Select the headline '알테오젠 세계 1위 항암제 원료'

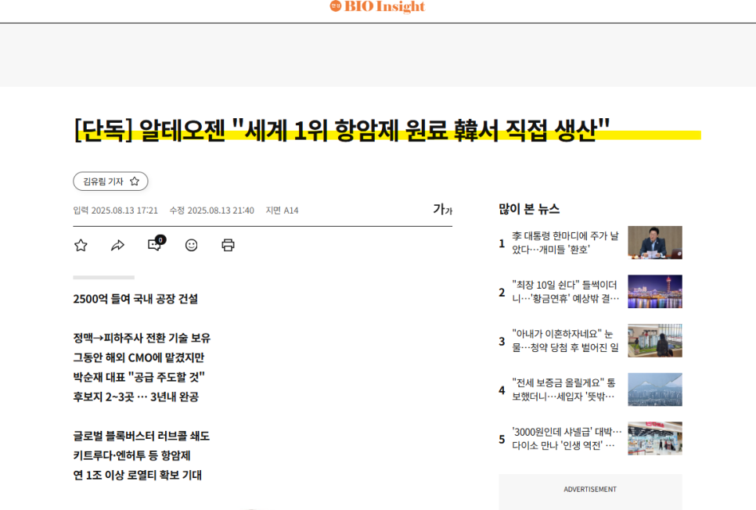(x=342, y=130)
